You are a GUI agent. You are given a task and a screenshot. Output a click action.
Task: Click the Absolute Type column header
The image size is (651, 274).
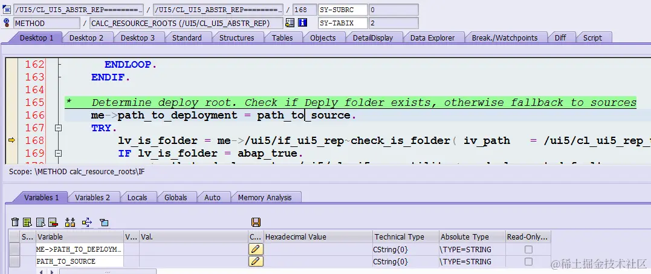pos(472,236)
